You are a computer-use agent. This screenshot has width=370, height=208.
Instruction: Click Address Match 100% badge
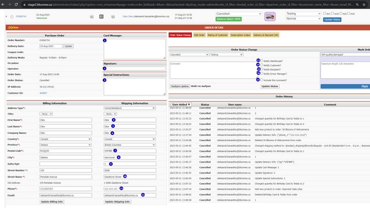(228, 19)
